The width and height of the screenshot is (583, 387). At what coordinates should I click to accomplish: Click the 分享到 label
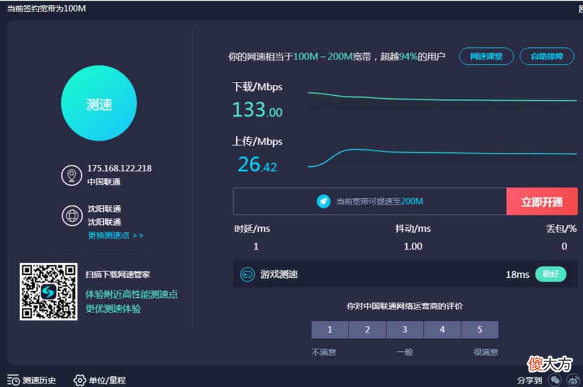click(x=530, y=380)
